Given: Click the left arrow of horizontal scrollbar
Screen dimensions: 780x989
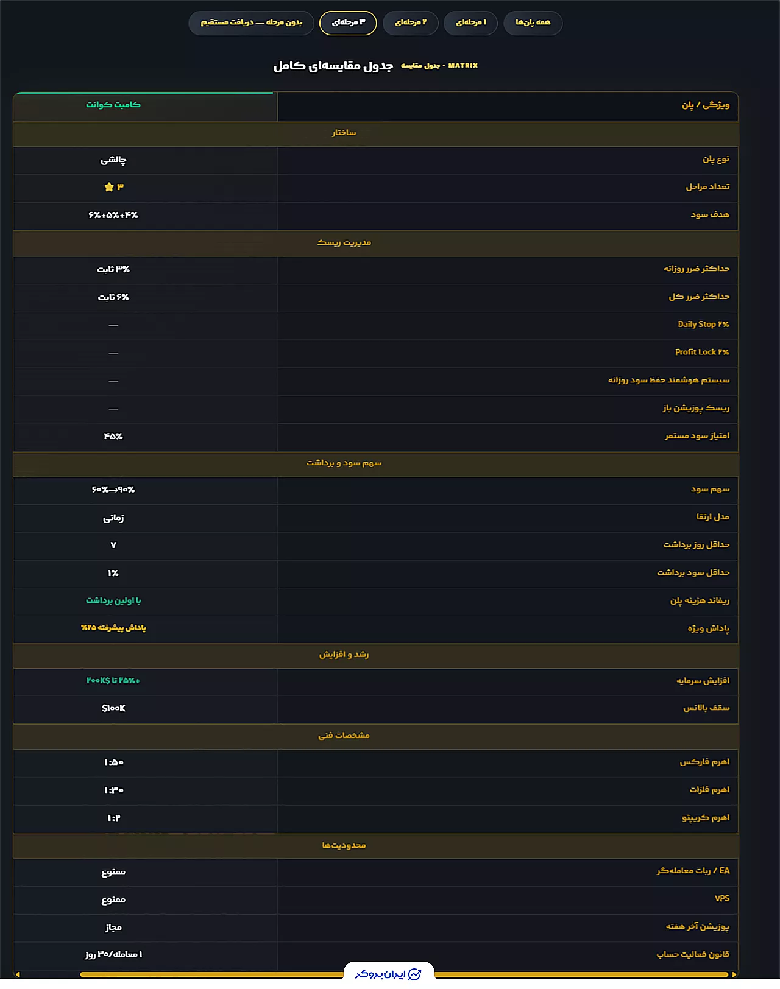Looking at the screenshot, I should [18, 974].
